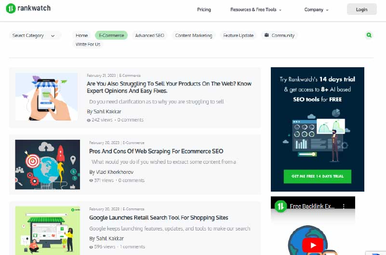The width and height of the screenshot is (386, 255).
Task: Switch to the Advanced SEO tab
Action: coord(149,36)
